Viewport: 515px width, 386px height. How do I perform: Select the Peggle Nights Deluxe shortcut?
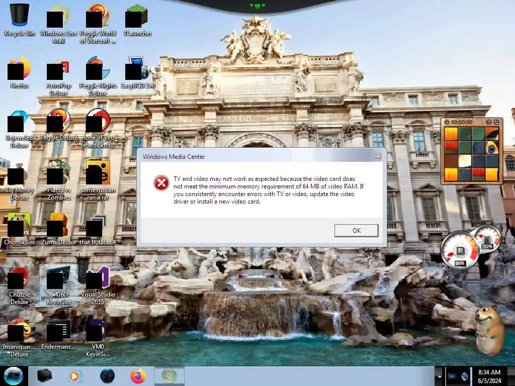98,76
